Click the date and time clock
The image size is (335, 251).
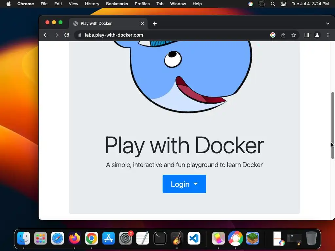tap(310, 4)
